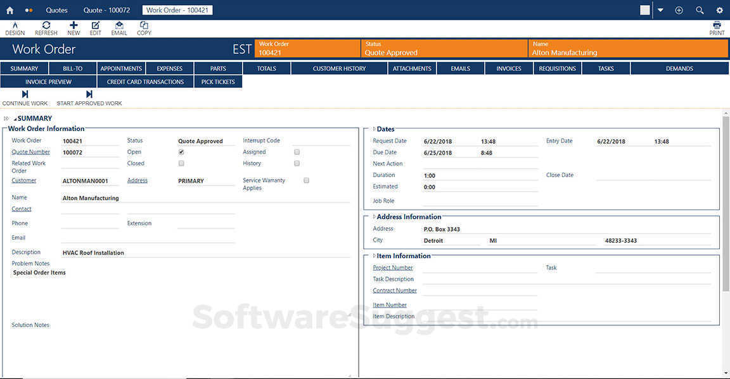Duplicate the work order using the COPY icon
This screenshot has height=379, width=730.
pos(143,27)
